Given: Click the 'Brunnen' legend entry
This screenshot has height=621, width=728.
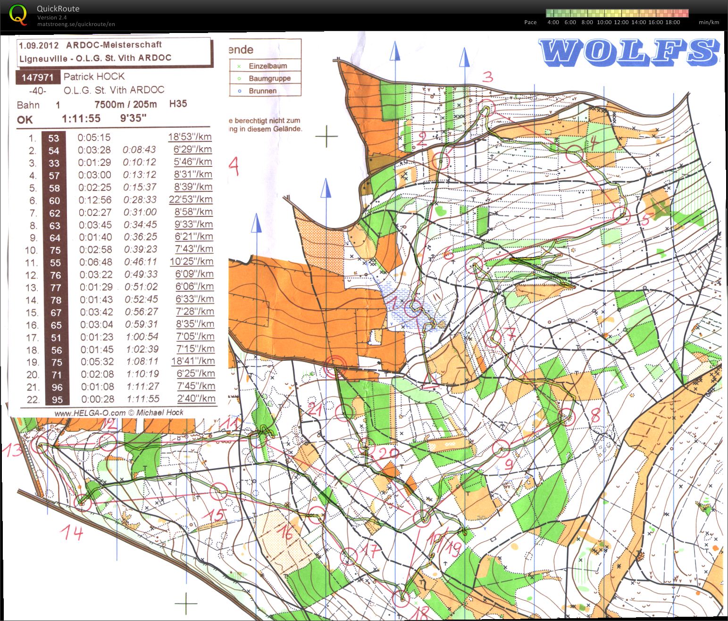Looking at the screenshot, I should click(x=263, y=91).
